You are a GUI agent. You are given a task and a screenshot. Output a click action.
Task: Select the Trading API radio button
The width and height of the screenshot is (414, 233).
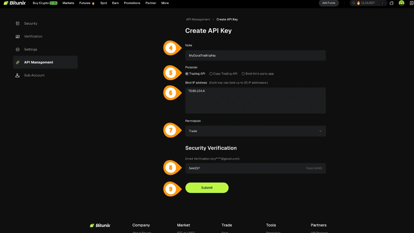click(187, 74)
